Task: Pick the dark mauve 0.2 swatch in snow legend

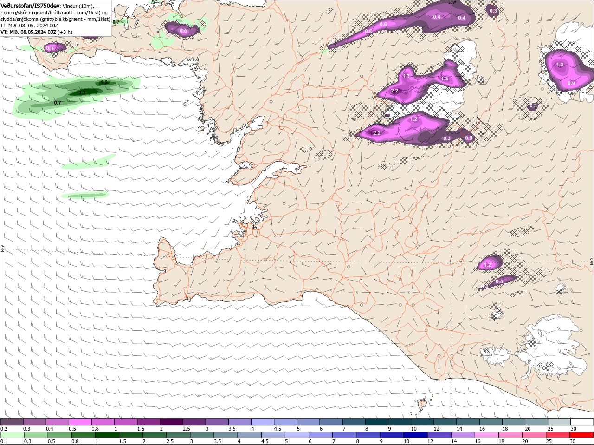Action: pos(12,422)
